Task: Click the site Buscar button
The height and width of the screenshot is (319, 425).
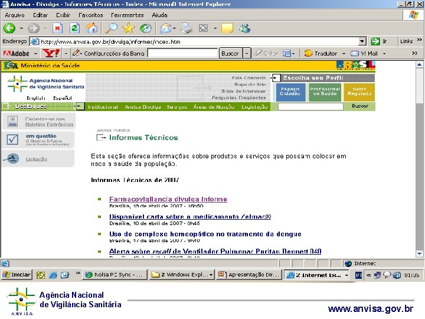Action: 359,106
